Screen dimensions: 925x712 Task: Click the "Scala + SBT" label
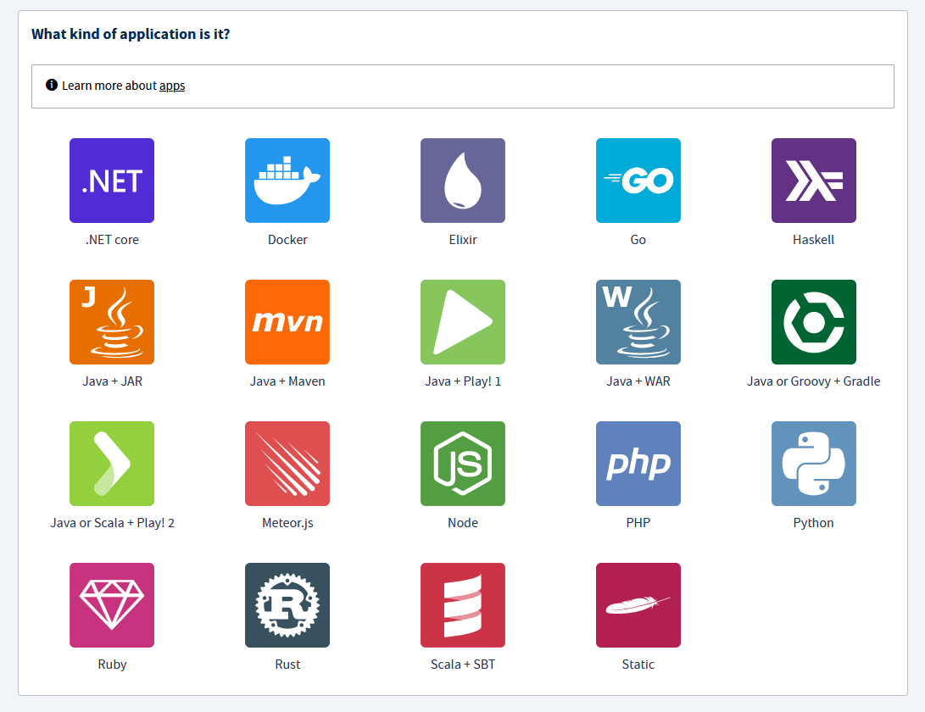click(x=463, y=665)
